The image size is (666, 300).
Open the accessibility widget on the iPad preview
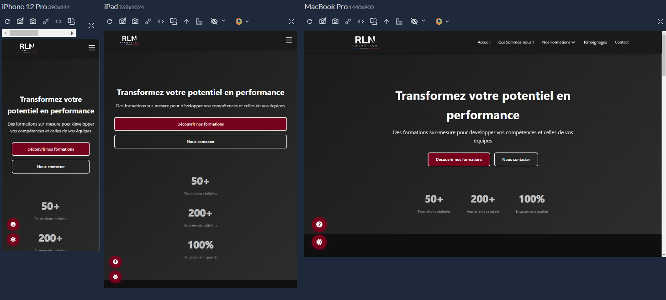[115, 262]
